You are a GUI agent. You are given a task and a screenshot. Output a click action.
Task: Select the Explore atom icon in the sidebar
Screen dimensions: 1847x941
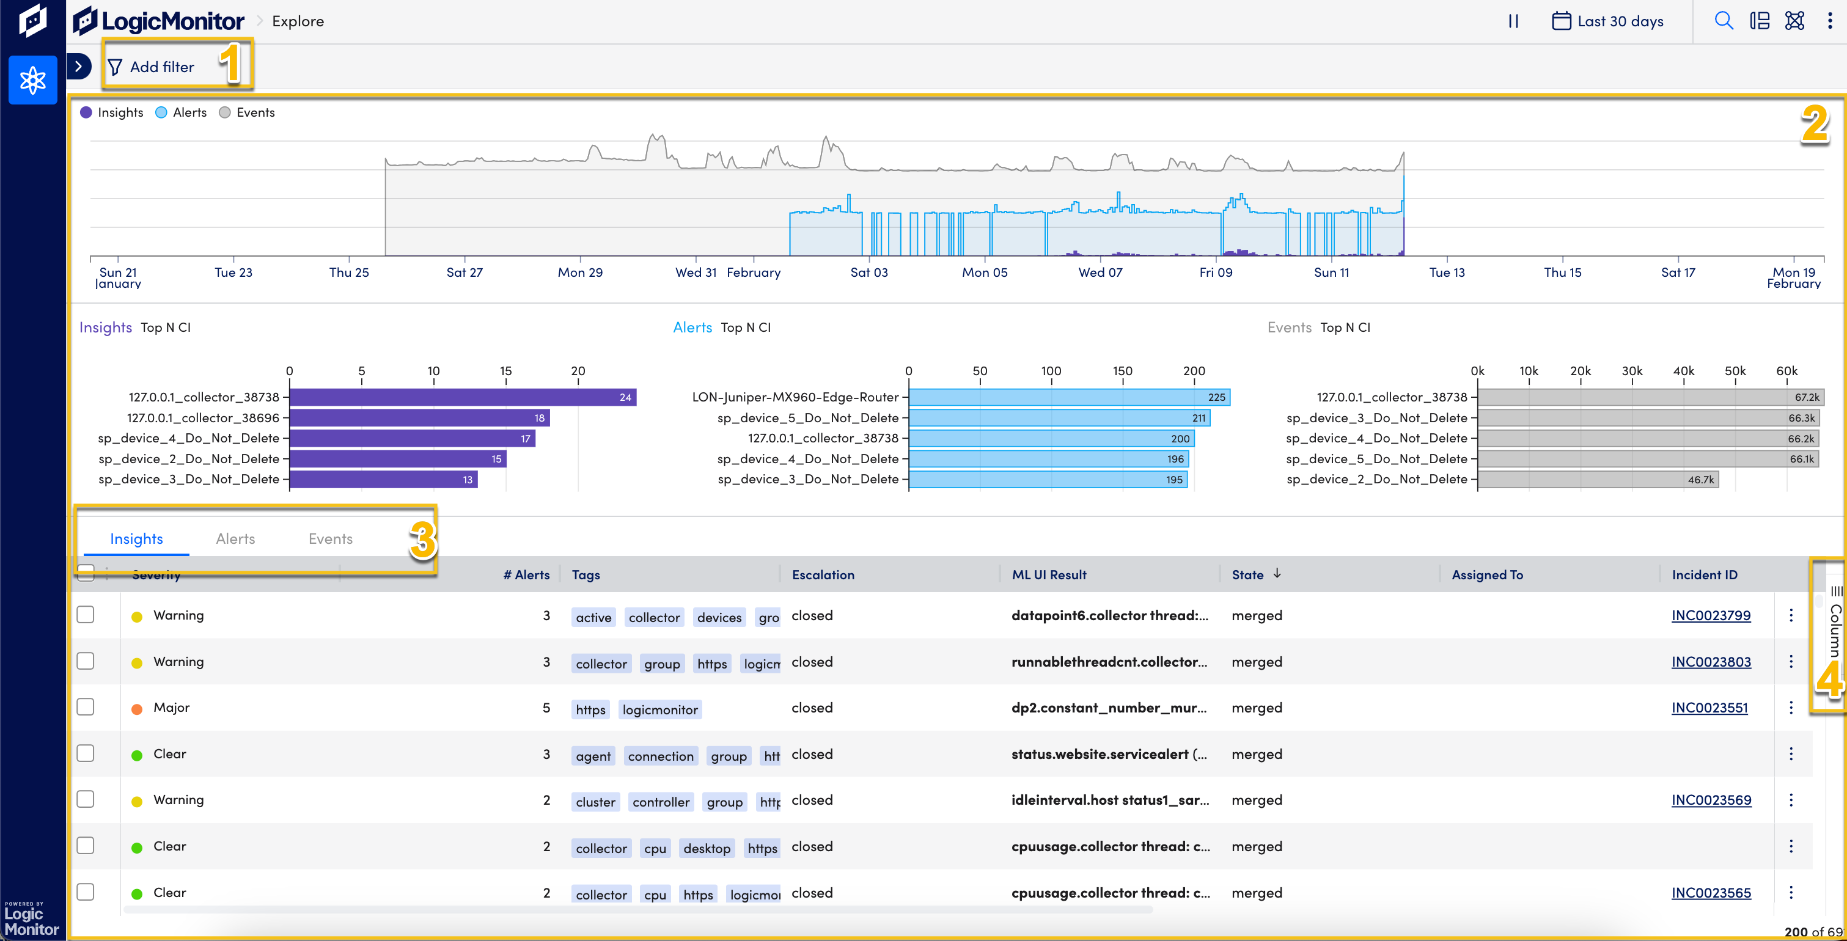point(32,79)
